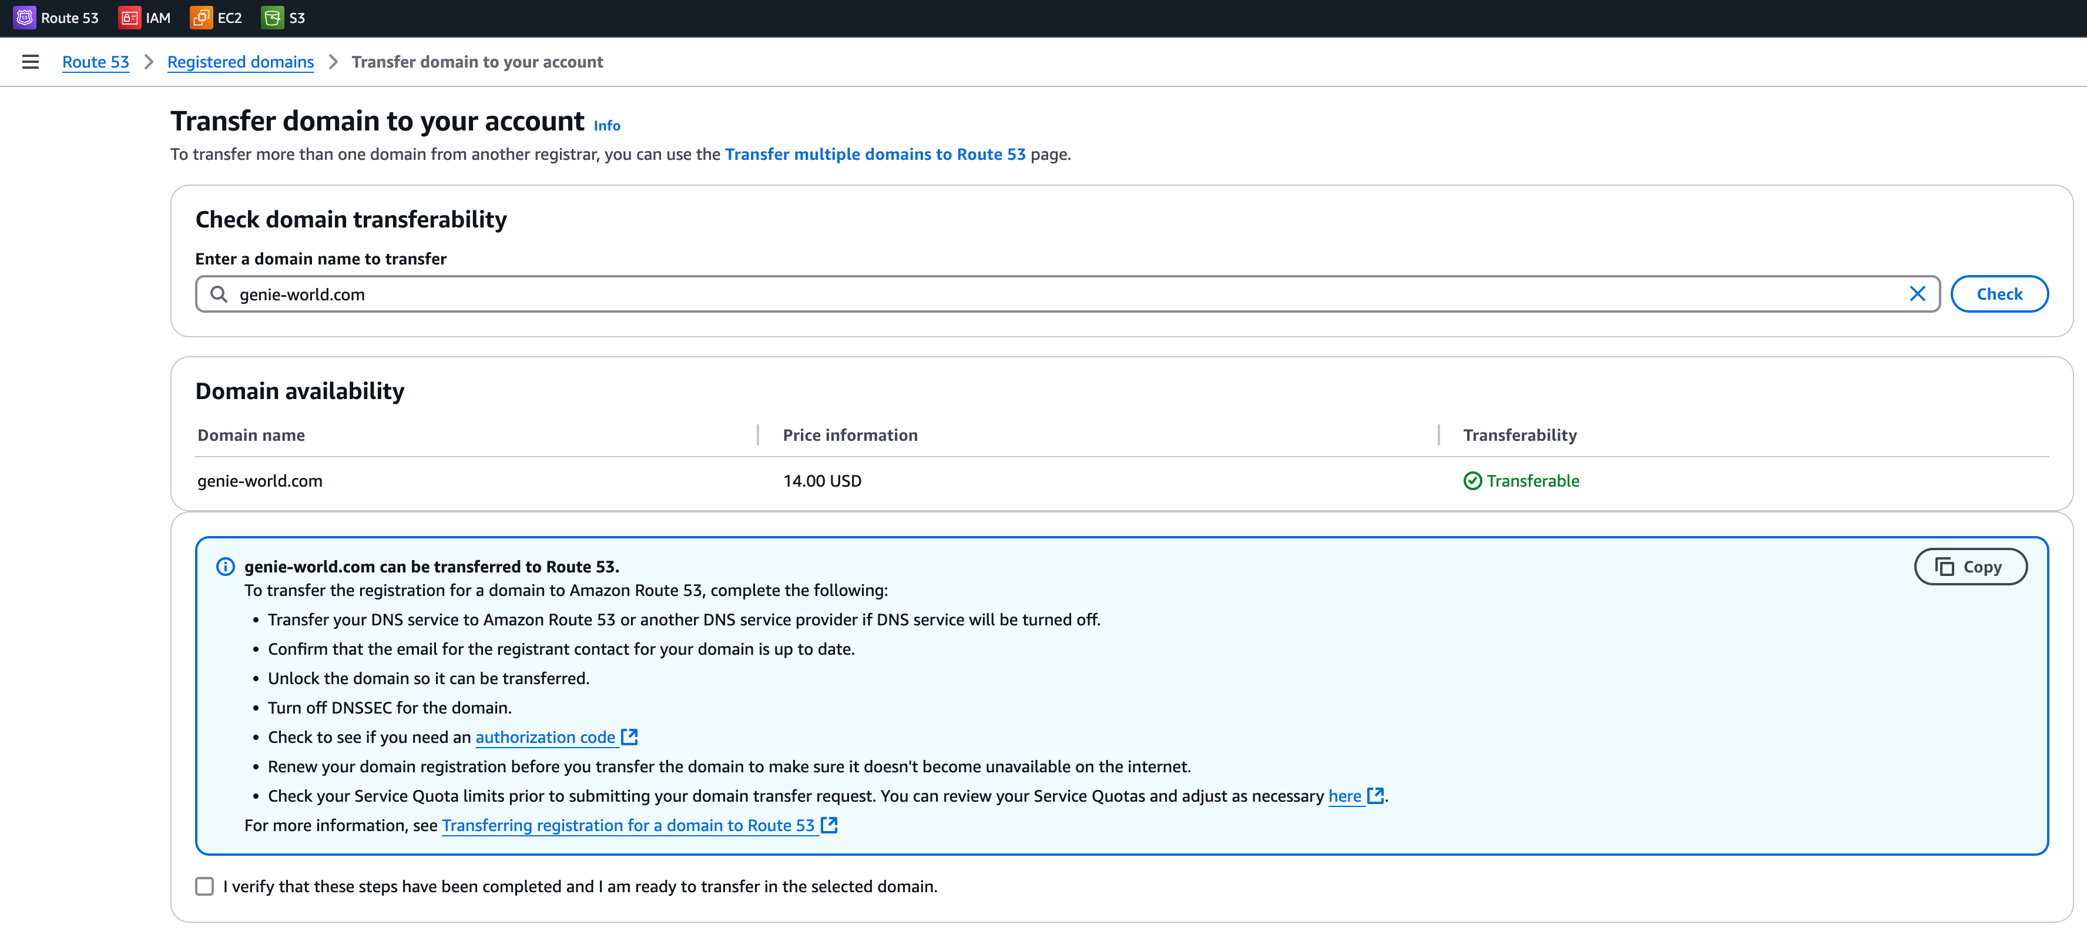This screenshot has height=931, width=2087.
Task: Open Service Quotas 'here' link
Action: [x=1344, y=796]
